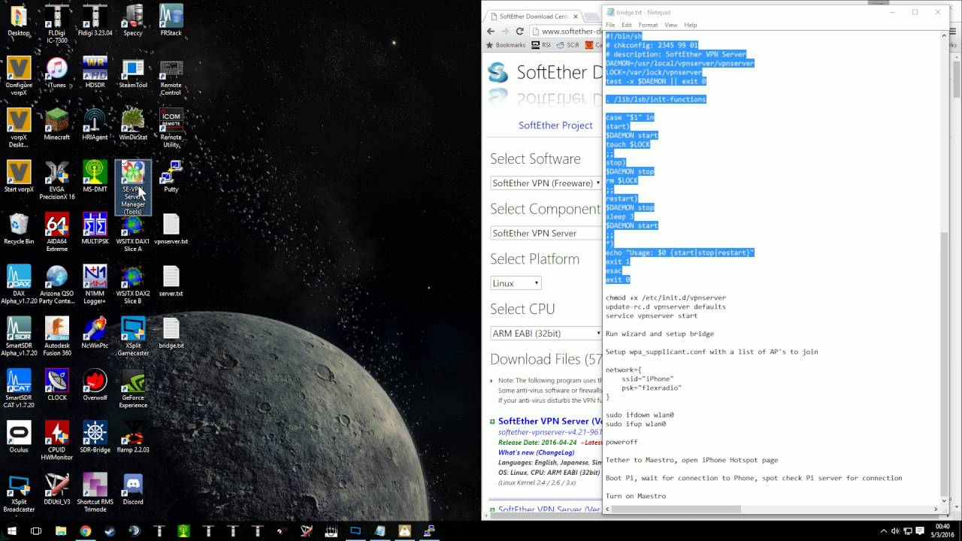Expand the Select Software dropdown

tap(546, 183)
